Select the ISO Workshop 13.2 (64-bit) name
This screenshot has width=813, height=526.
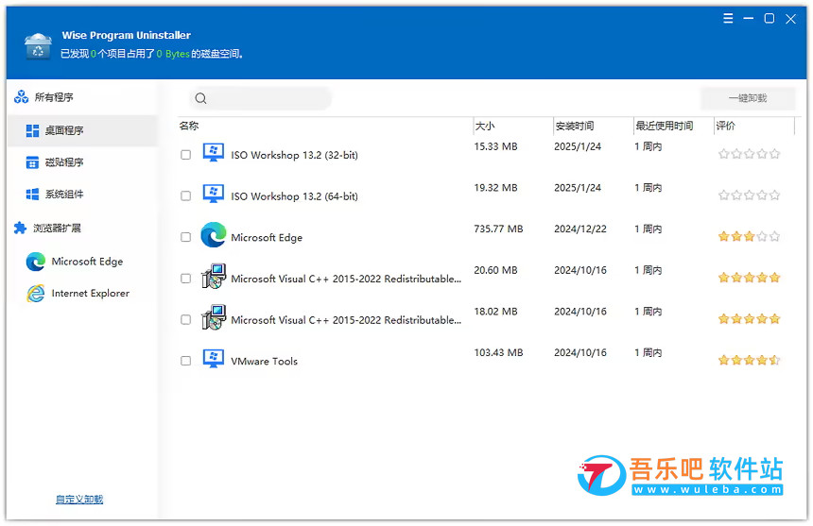point(294,196)
